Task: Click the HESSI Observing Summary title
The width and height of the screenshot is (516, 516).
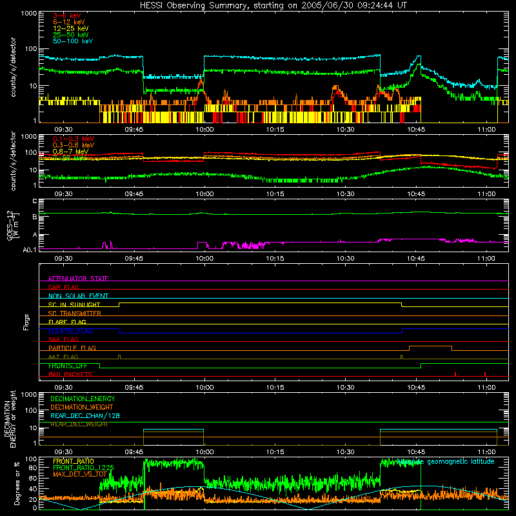Action: point(273,6)
